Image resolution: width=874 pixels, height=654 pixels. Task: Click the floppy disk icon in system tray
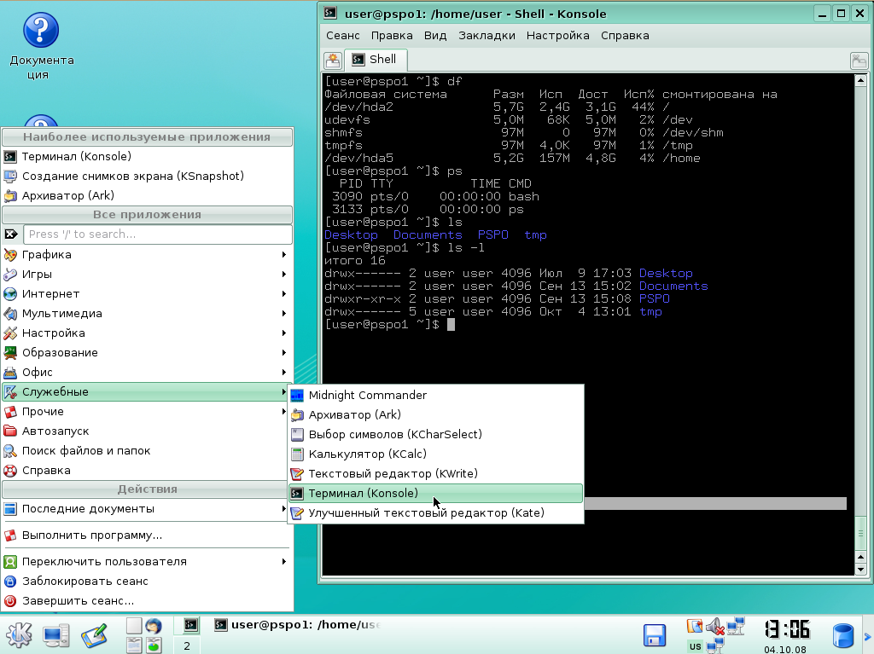tap(654, 634)
